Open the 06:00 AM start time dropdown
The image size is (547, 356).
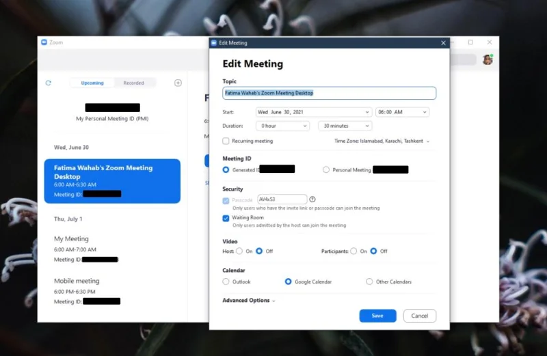402,112
